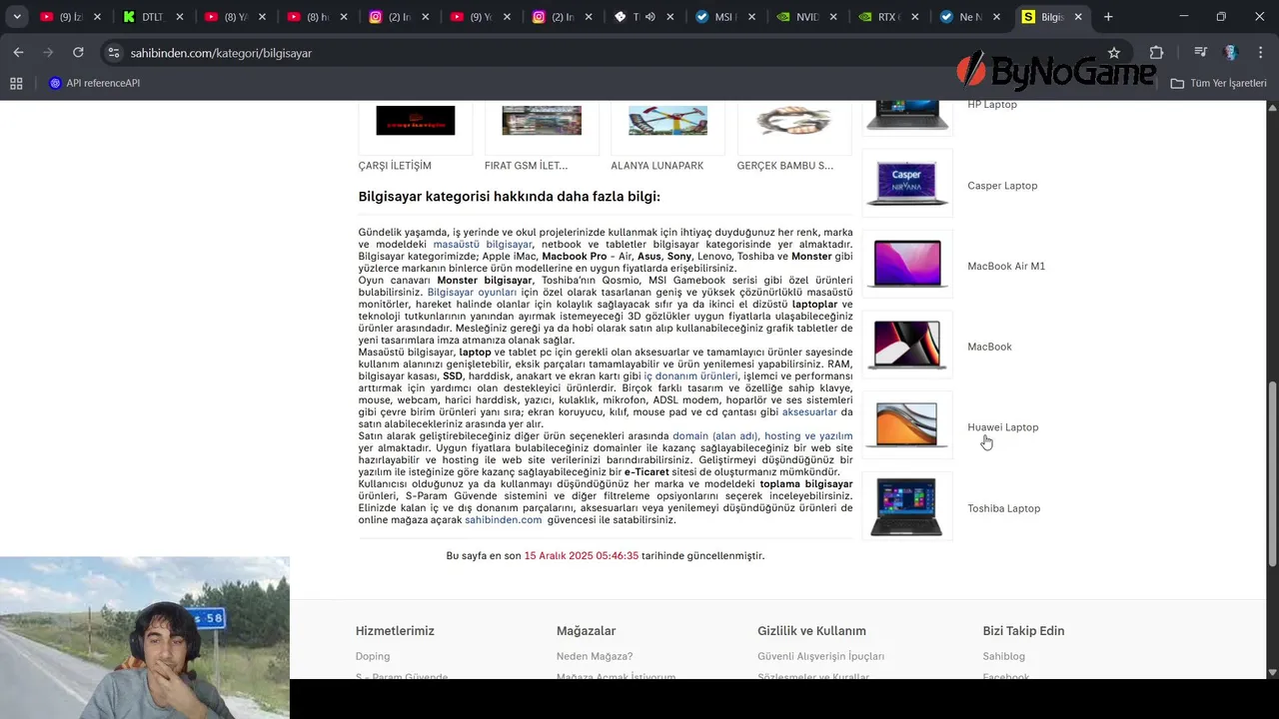The width and height of the screenshot is (1279, 719).
Task: Bookmark this page with the star icon
Action: (1114, 53)
